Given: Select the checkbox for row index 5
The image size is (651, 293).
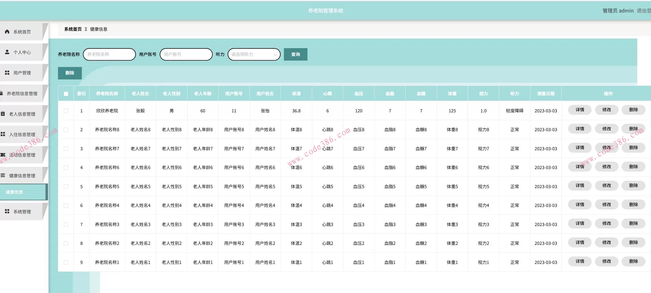Looking at the screenshot, I should point(66,186).
